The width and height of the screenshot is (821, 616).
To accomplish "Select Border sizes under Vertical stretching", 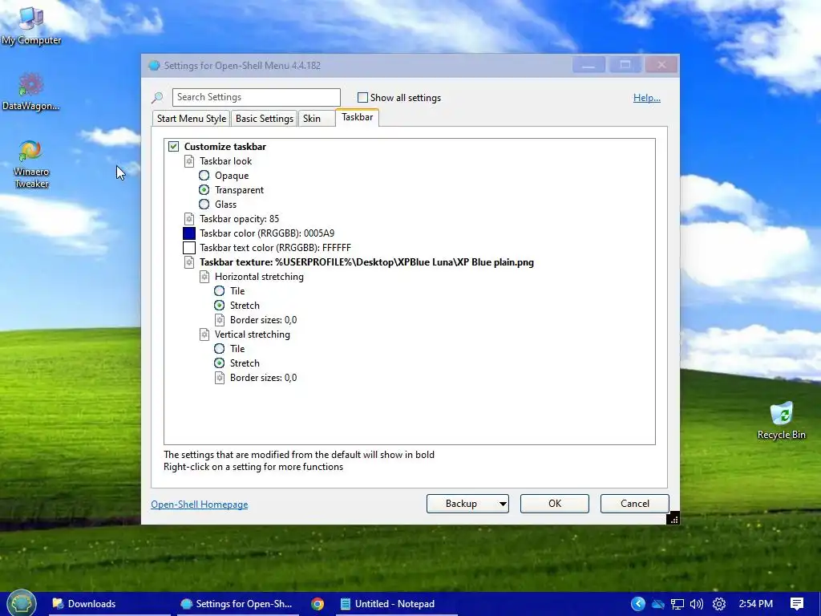I will 263,378.
